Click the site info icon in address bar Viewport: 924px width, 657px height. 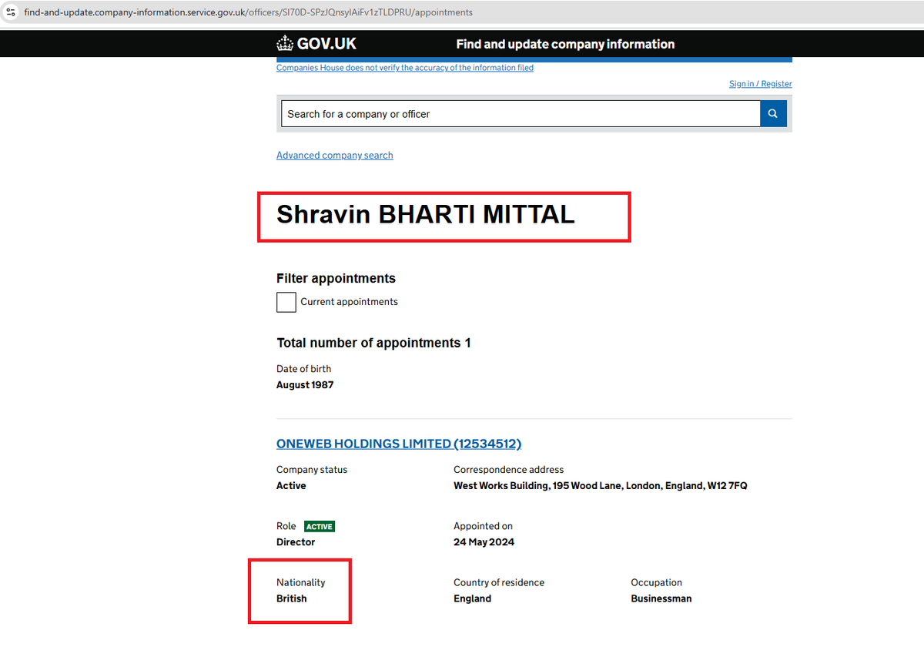tap(11, 12)
